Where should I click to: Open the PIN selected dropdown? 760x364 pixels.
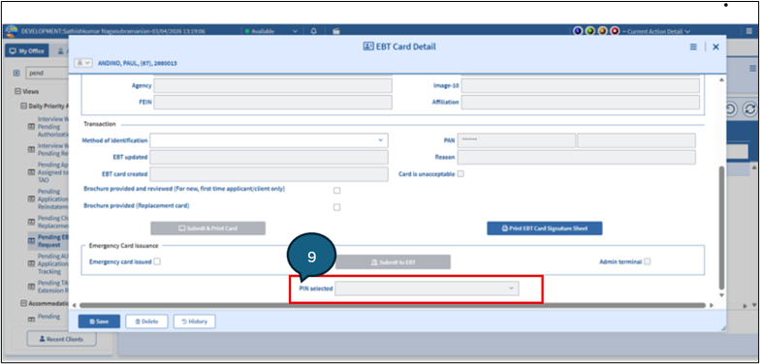(x=427, y=288)
